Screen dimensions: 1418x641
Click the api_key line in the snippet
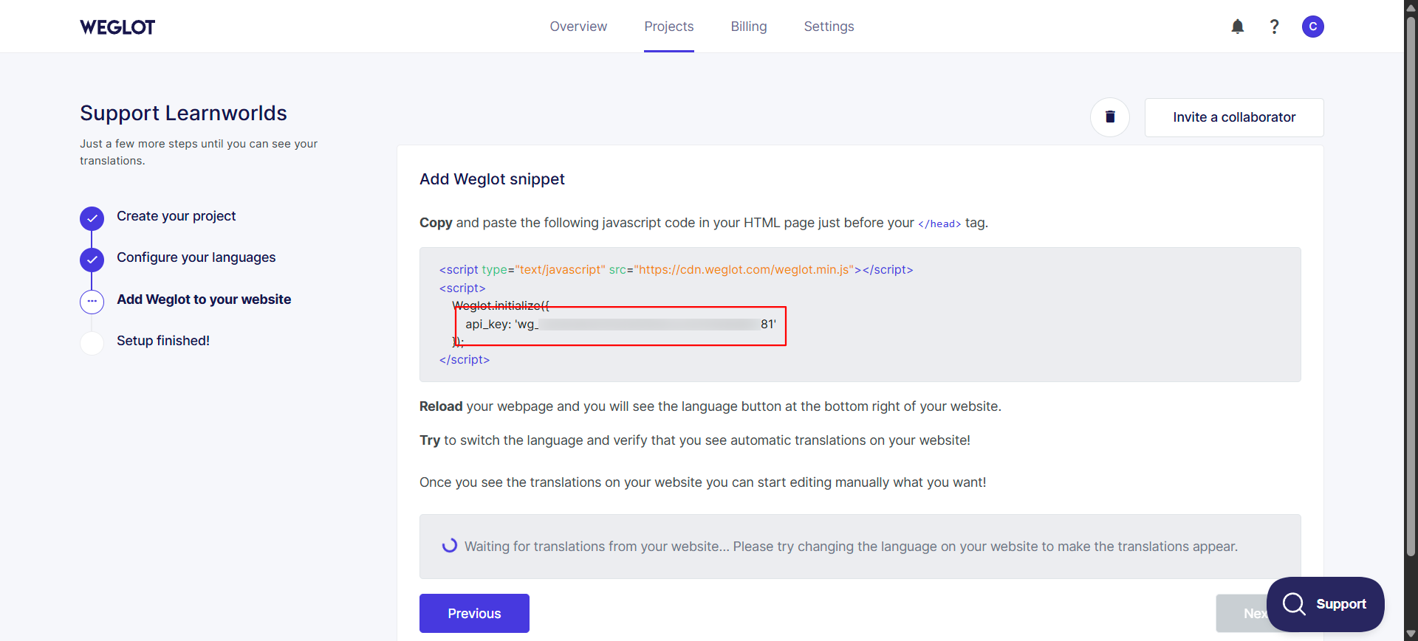(620, 325)
